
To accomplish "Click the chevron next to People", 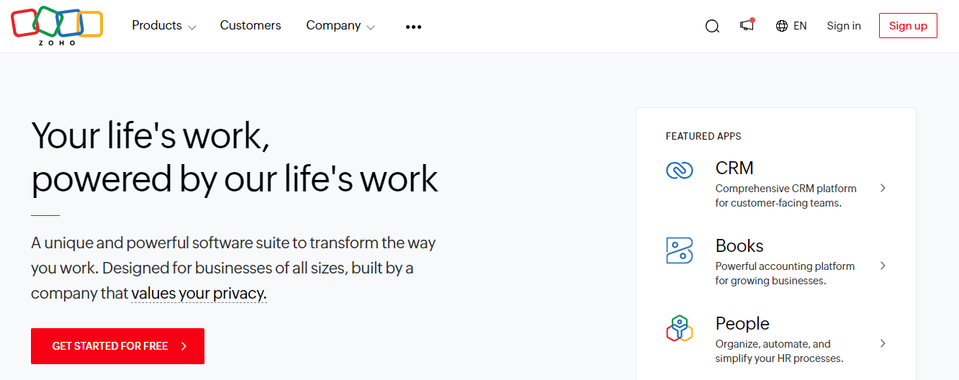I will pyautogui.click(x=883, y=343).
